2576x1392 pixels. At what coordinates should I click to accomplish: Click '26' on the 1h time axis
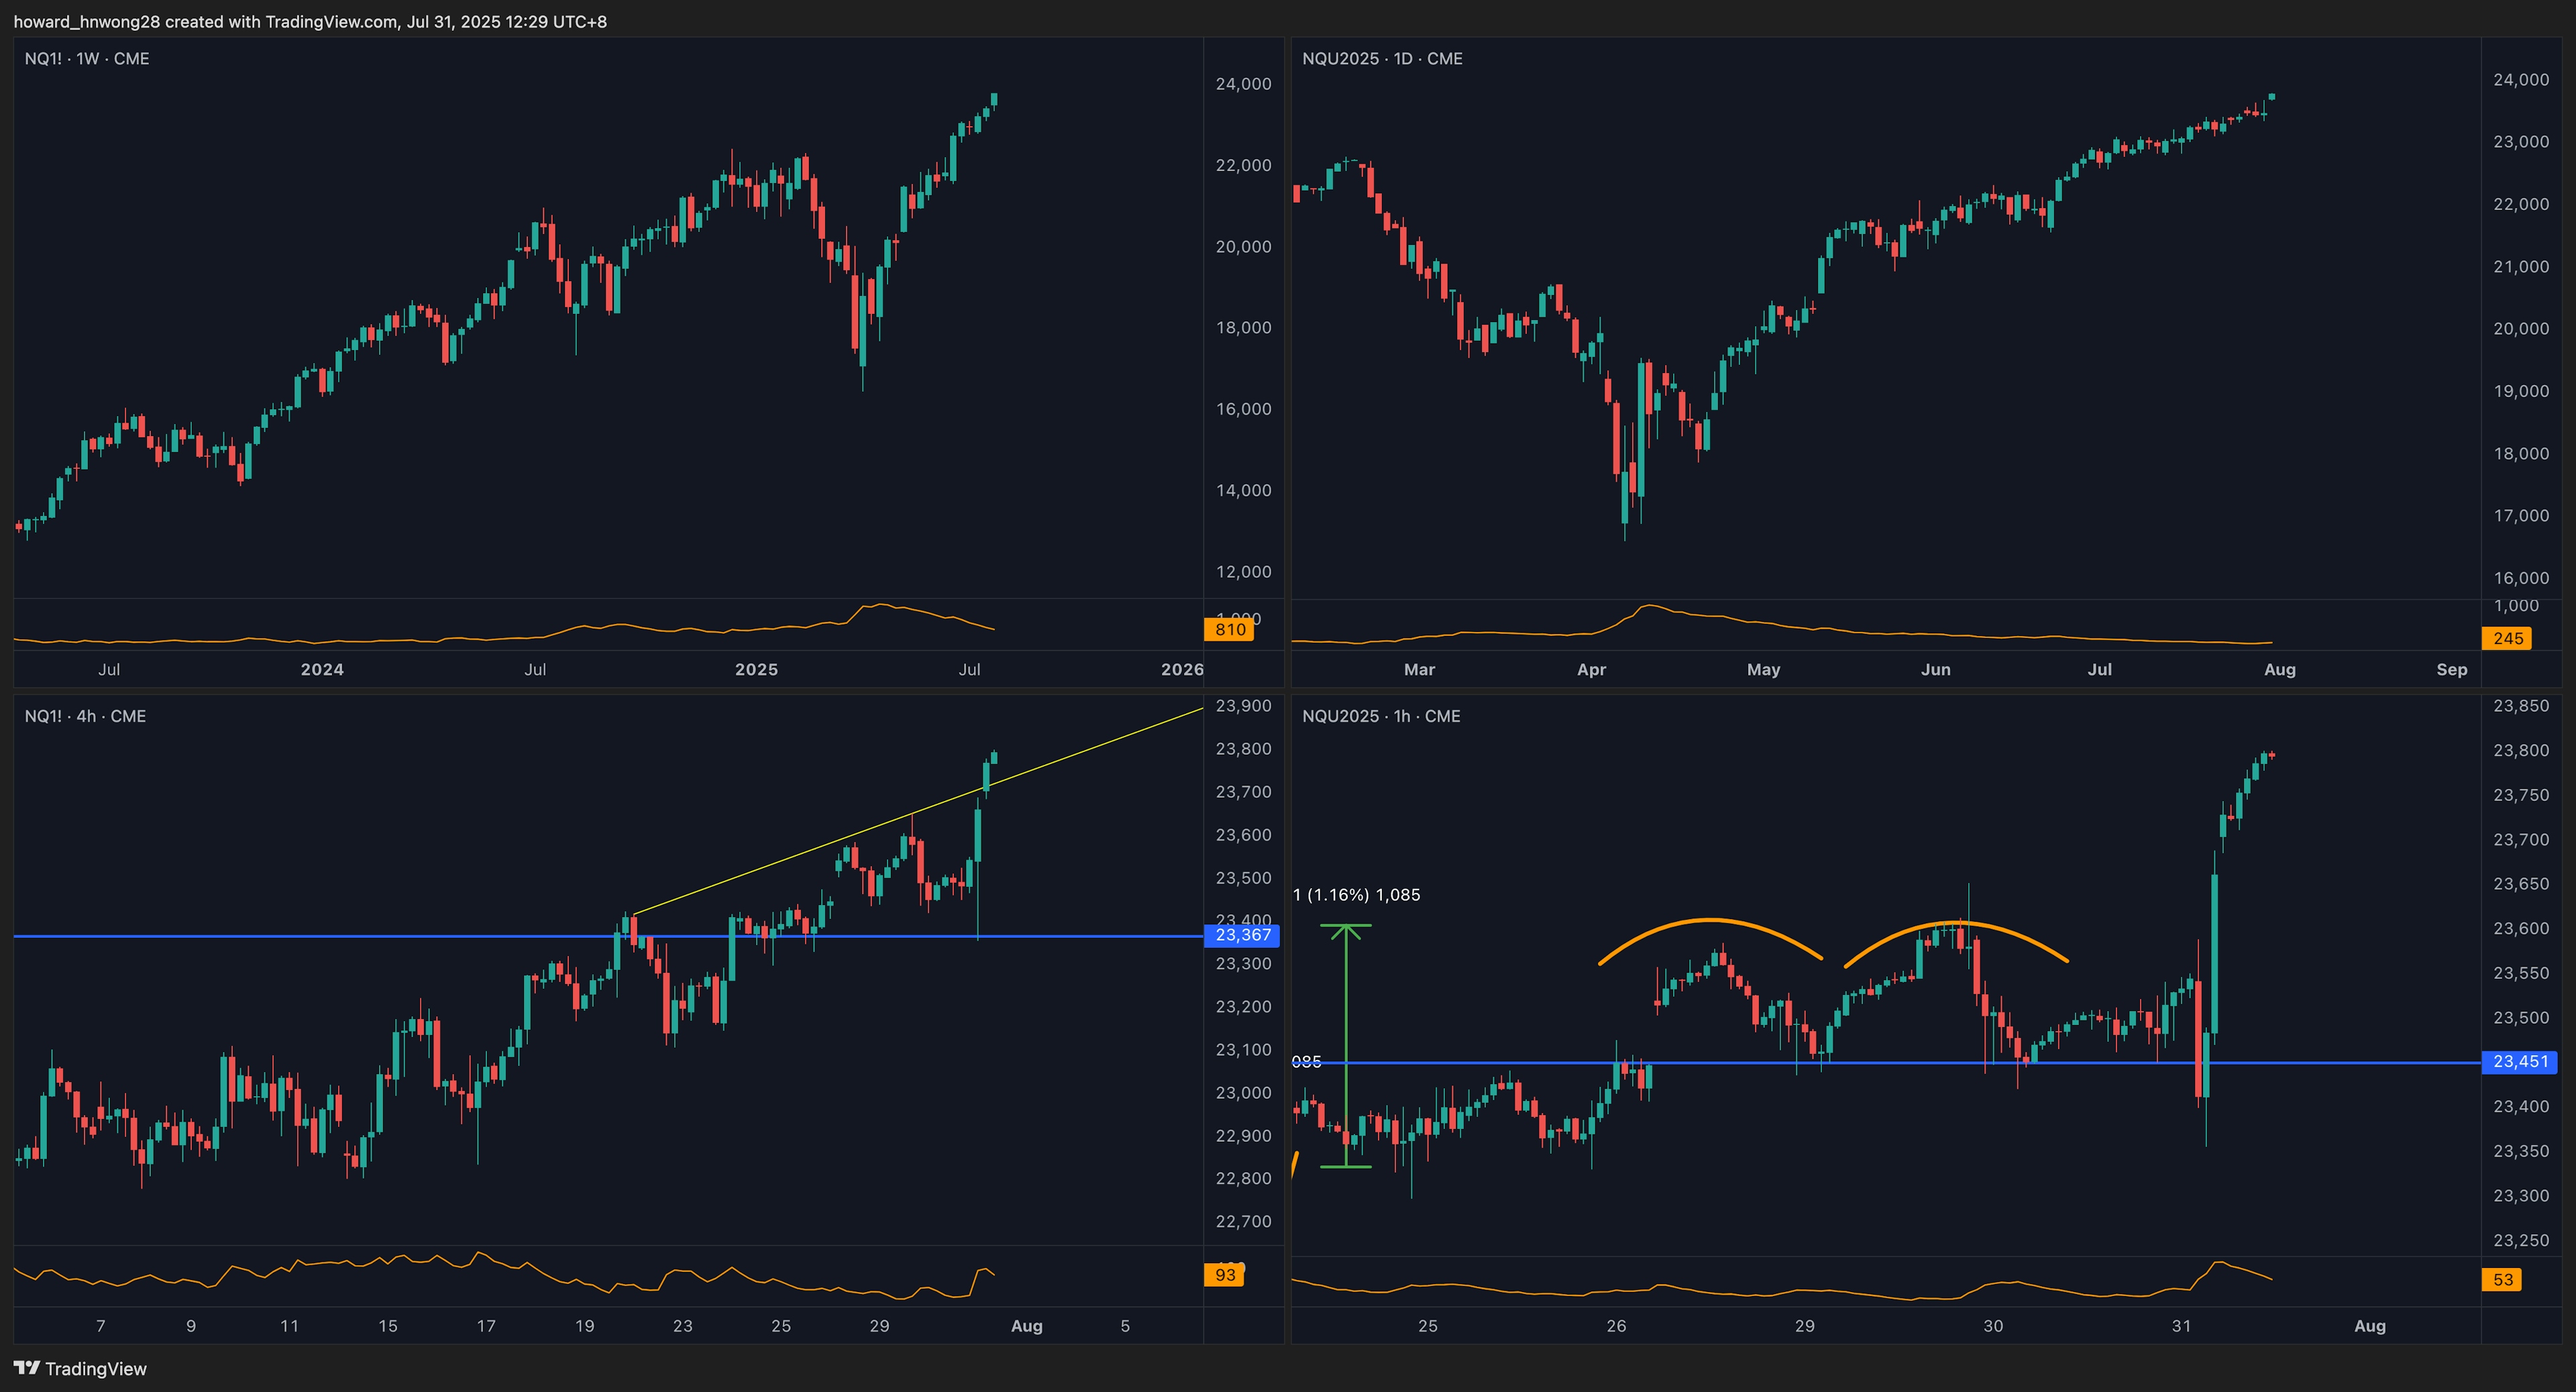pos(1616,1326)
